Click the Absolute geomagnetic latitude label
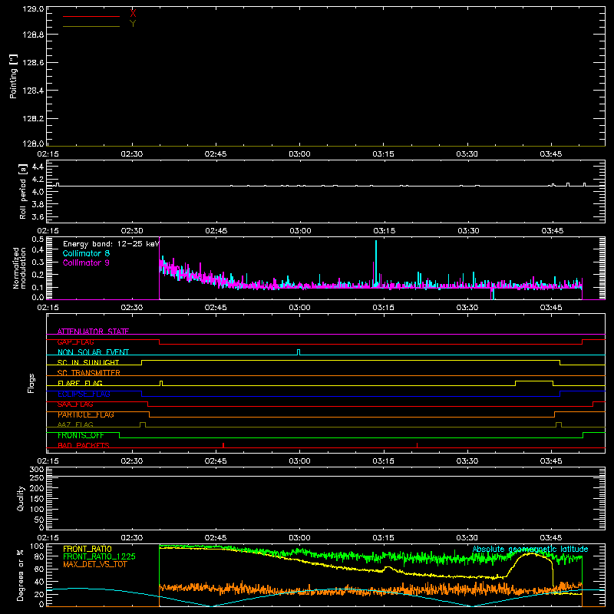Screen dimensions: 614x614 pyautogui.click(x=530, y=550)
